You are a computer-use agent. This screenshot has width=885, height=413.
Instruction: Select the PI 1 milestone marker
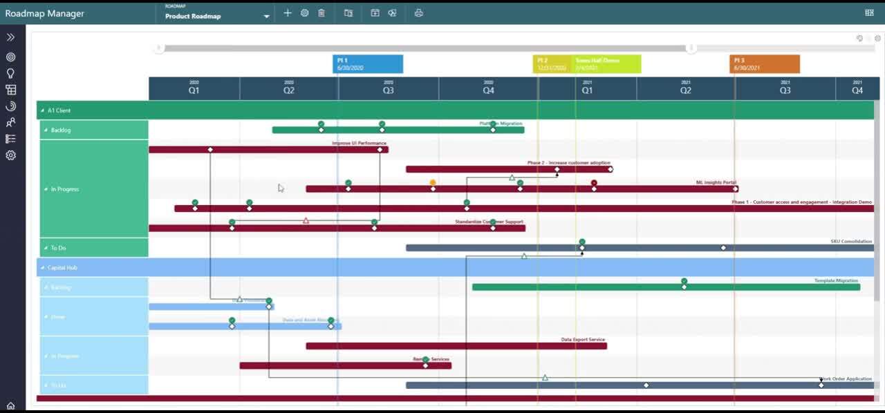click(368, 64)
